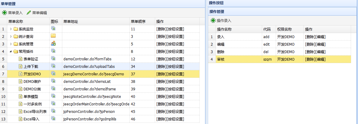Click the page icon beside 上传下载
The height and width of the screenshot is (124, 358).
coord(21,66)
